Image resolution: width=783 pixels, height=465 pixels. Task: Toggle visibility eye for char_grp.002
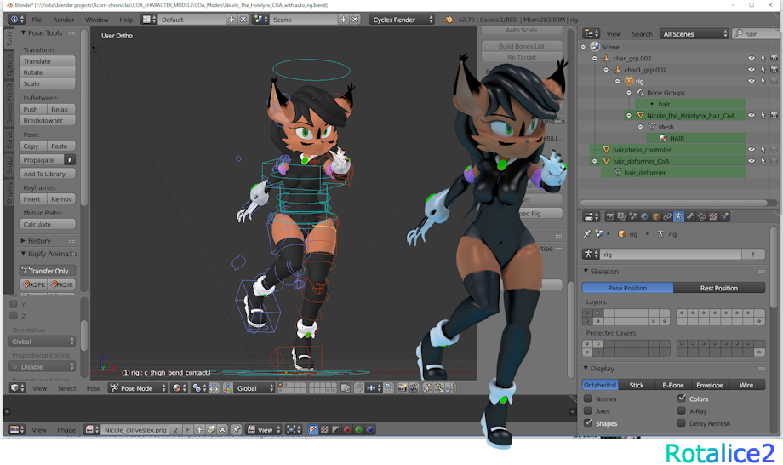coord(752,59)
